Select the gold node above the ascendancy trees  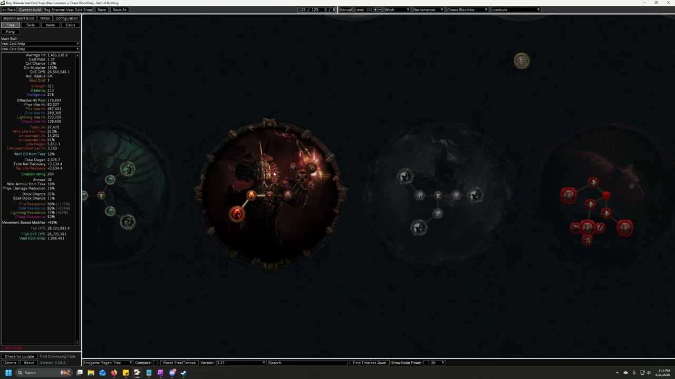click(x=522, y=61)
